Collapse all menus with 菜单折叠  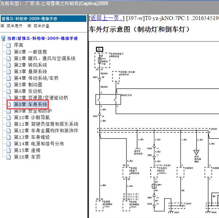click(41, 26)
